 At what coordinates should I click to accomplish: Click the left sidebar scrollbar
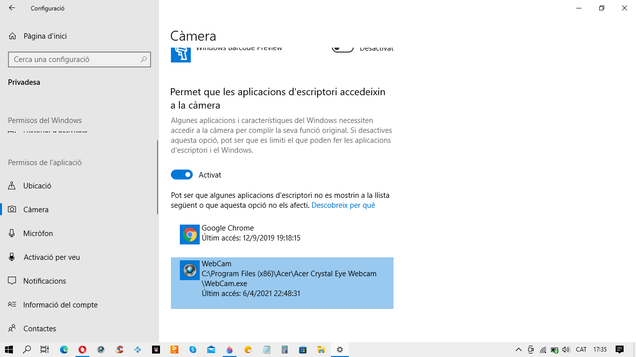158,177
